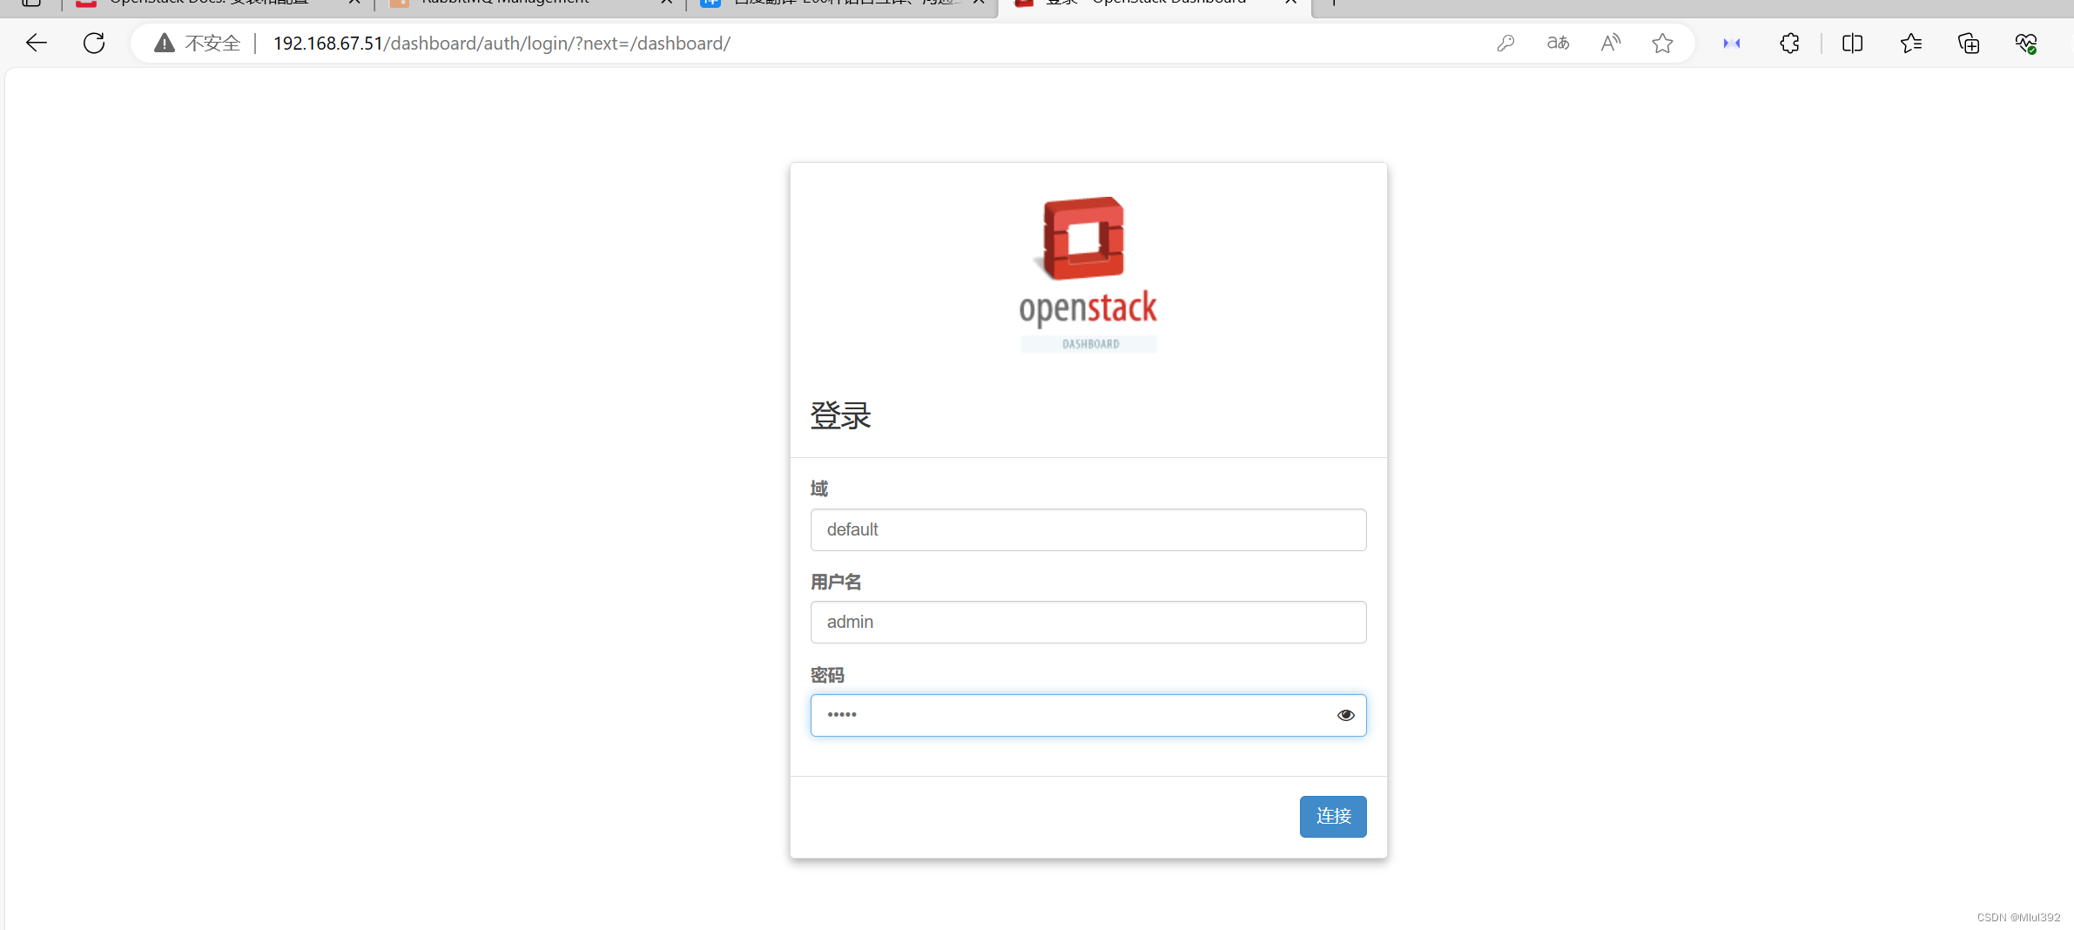The width and height of the screenshot is (2074, 930).
Task: Open the not-secure warning triangle icon
Action: [x=165, y=43]
